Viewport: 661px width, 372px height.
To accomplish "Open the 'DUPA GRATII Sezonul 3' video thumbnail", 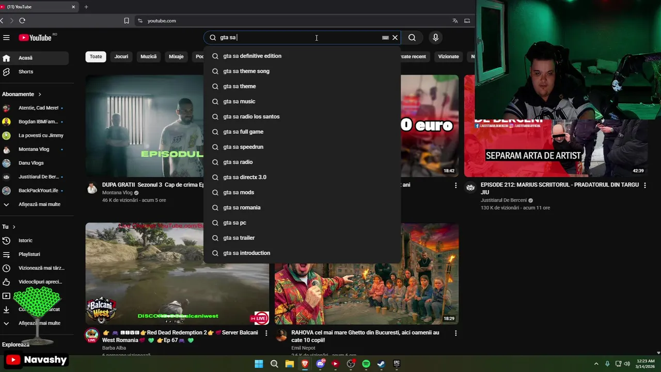I will (145, 126).
